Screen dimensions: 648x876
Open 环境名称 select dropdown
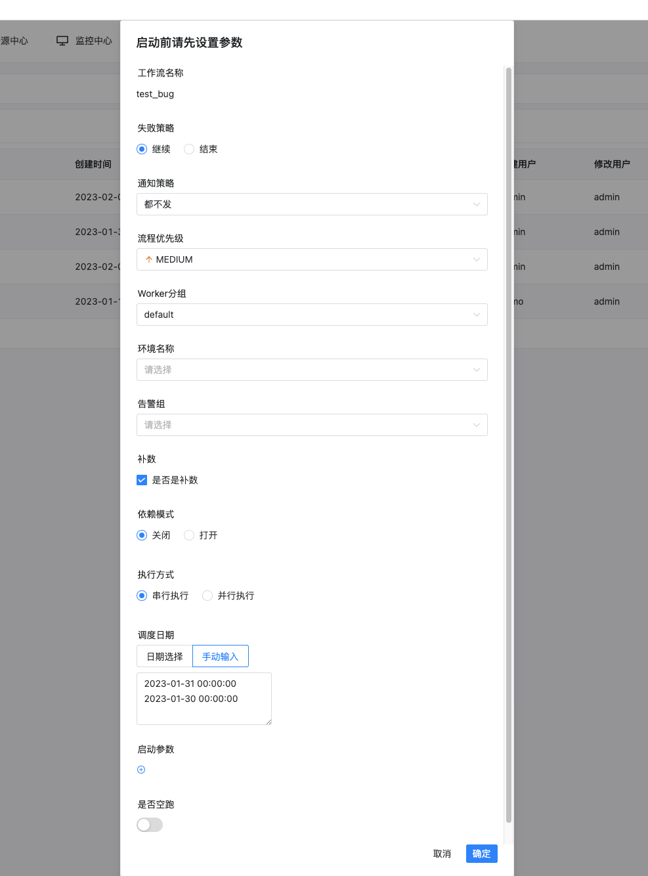pyautogui.click(x=312, y=370)
